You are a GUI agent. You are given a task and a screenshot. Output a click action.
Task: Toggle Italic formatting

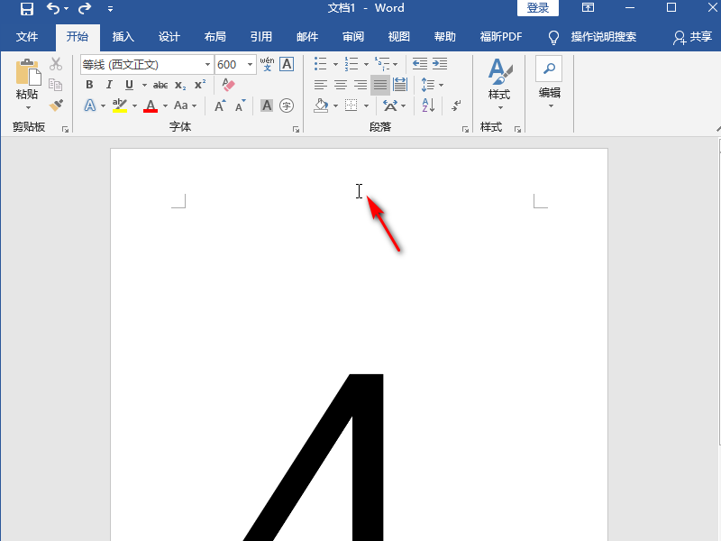109,85
